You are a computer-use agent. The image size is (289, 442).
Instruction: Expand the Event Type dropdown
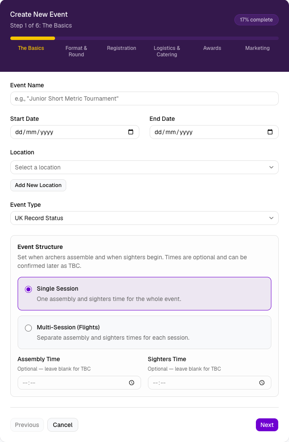pos(144,218)
